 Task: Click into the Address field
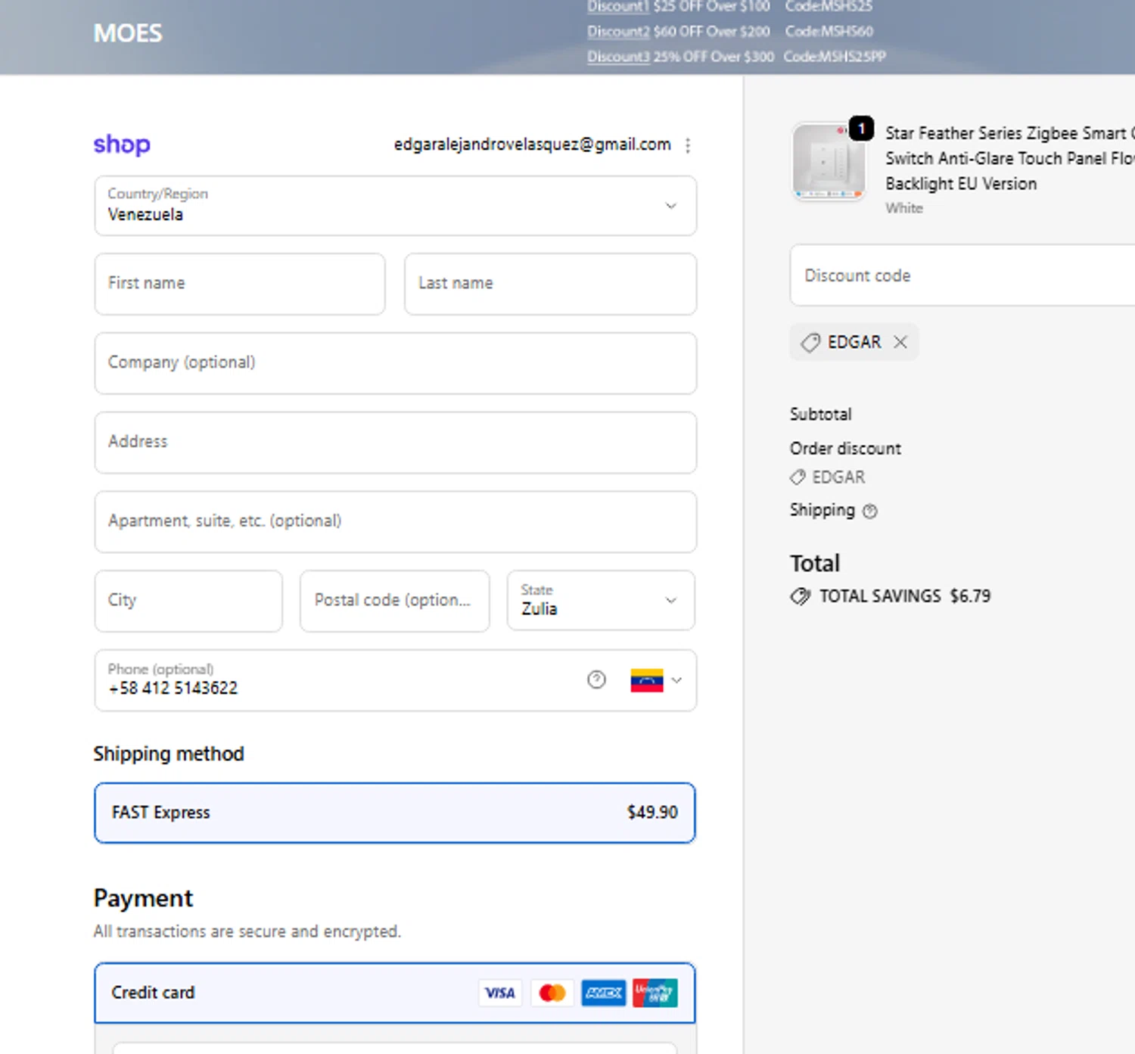(395, 443)
